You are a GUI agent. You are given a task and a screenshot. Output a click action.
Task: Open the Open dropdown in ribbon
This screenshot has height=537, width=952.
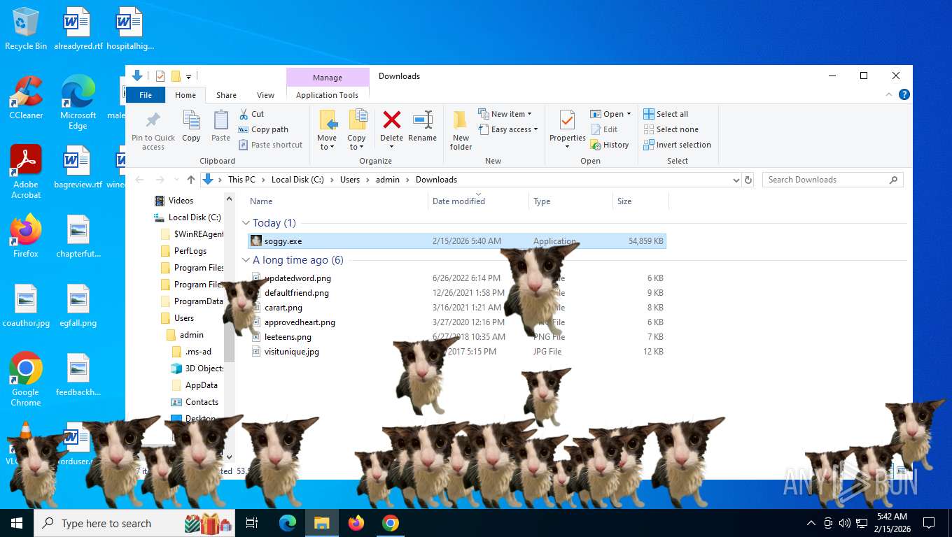click(x=610, y=114)
